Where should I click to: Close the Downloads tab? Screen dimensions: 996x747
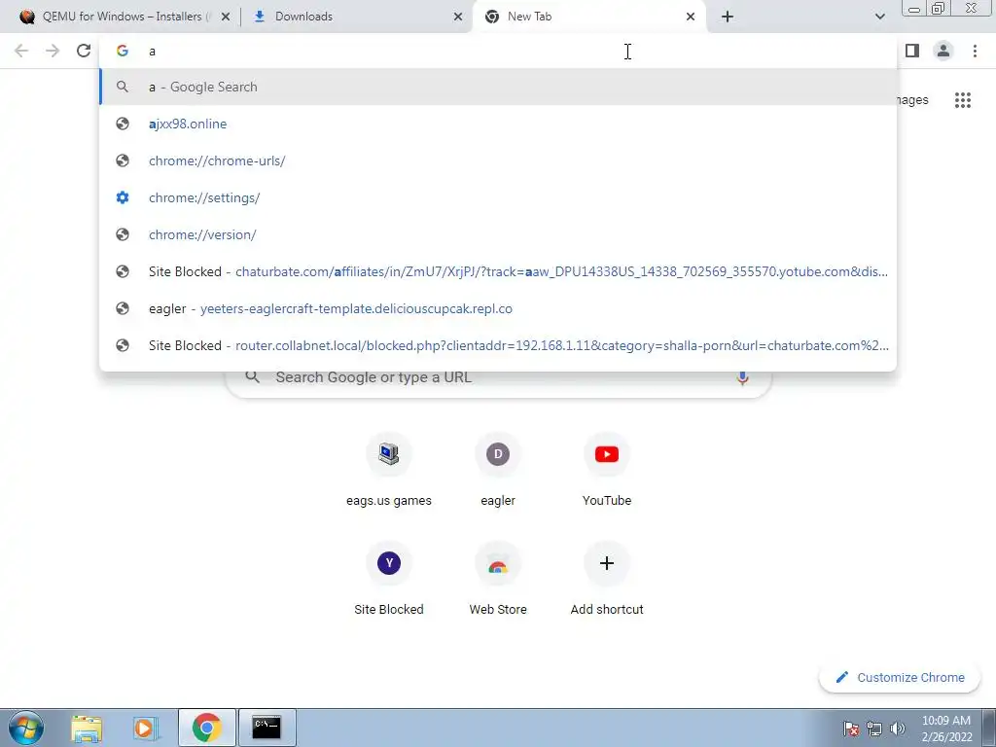click(x=458, y=17)
